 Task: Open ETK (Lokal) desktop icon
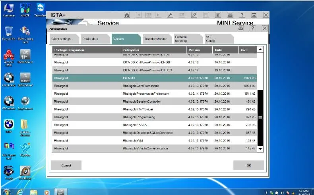tap(9, 80)
